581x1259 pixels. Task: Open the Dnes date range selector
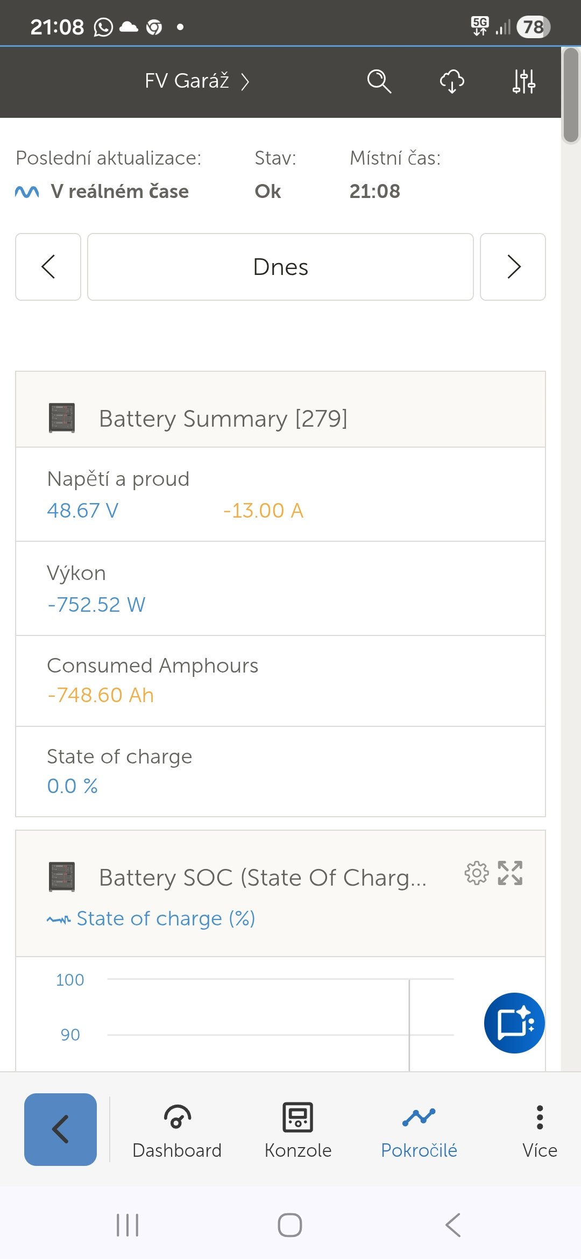[280, 267]
